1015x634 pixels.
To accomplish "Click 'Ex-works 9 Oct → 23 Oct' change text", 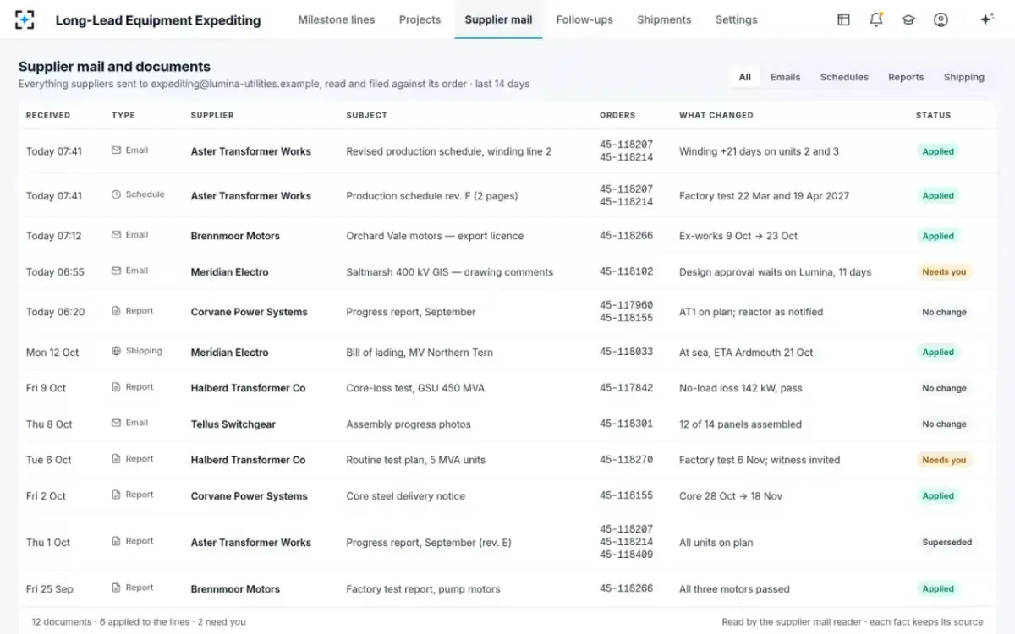I will click(738, 236).
